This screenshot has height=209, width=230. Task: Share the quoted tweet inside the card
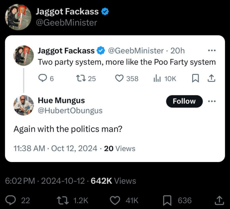(x=212, y=79)
